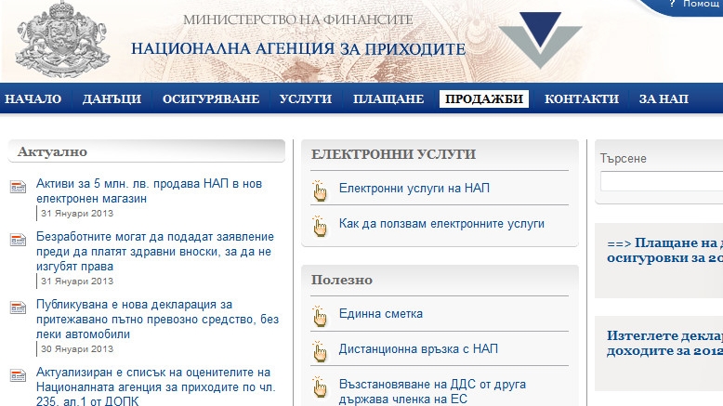Select the highlighted ПРОДАЖБИ menu item
This screenshot has height=406, width=723.
484,98
